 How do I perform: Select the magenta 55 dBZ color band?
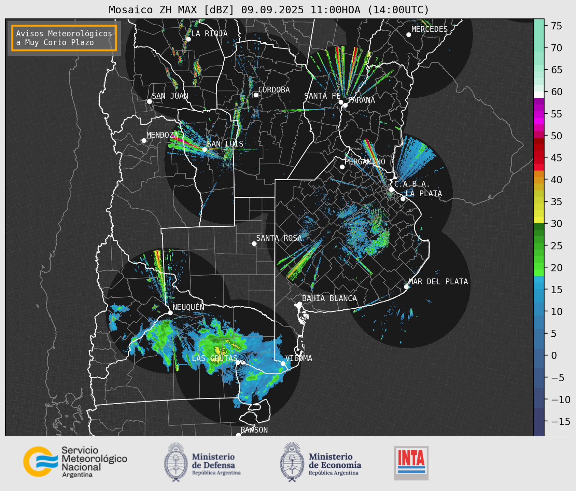[539, 114]
